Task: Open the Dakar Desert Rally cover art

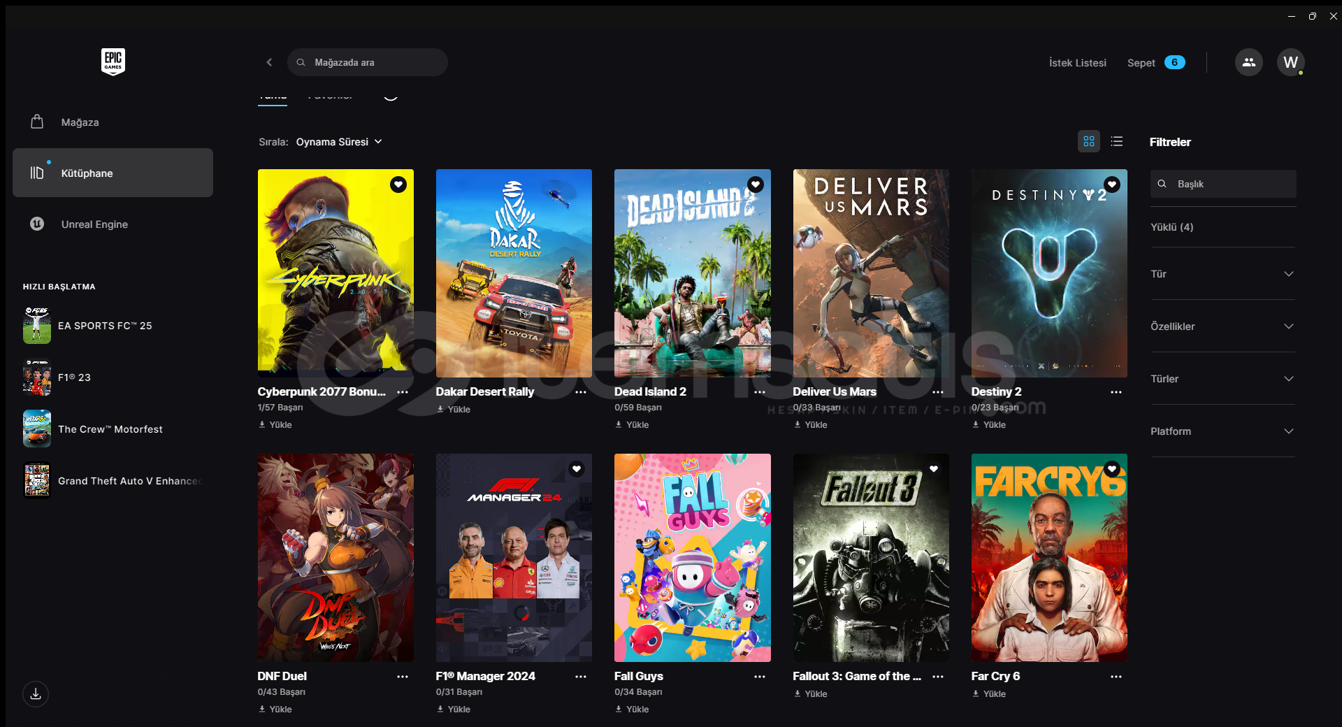Action: pos(514,273)
